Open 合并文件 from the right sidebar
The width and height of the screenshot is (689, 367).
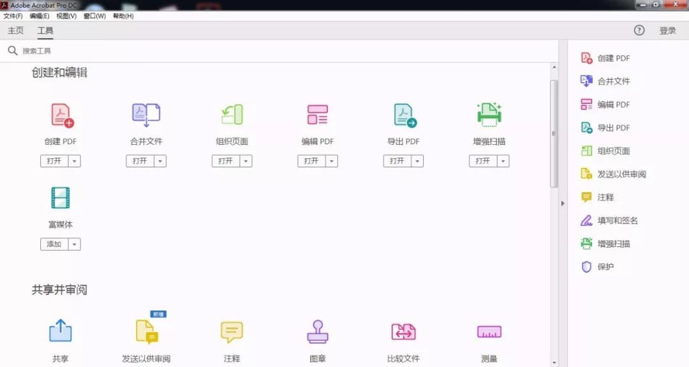tap(606, 81)
